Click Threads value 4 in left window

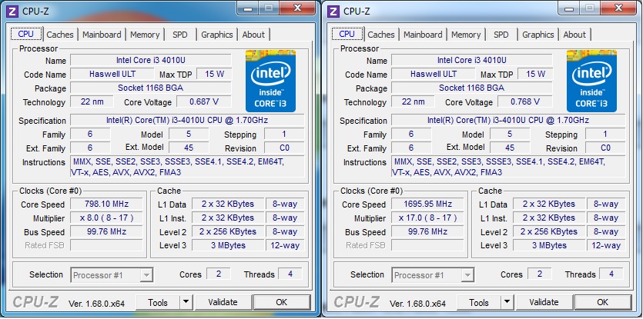(x=290, y=274)
